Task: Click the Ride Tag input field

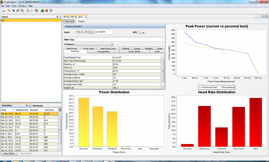Action: tap(120, 39)
